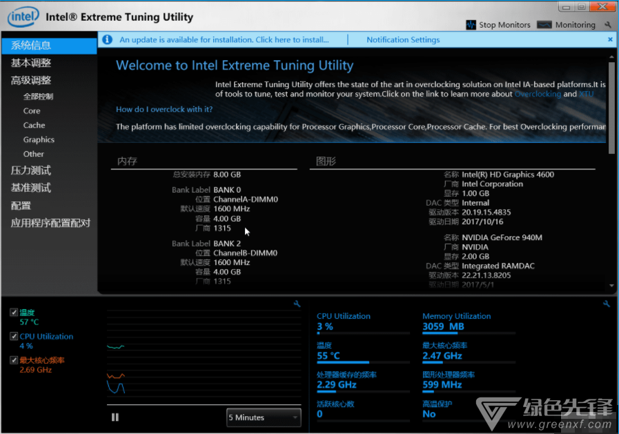Screen dimensions: 619x434
Task: Click 活跃核心数 value 0
Action: 320,414
